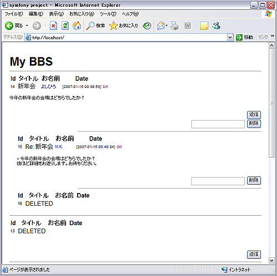
Task: Go back with the green Back arrow
Action: (x=9, y=25)
